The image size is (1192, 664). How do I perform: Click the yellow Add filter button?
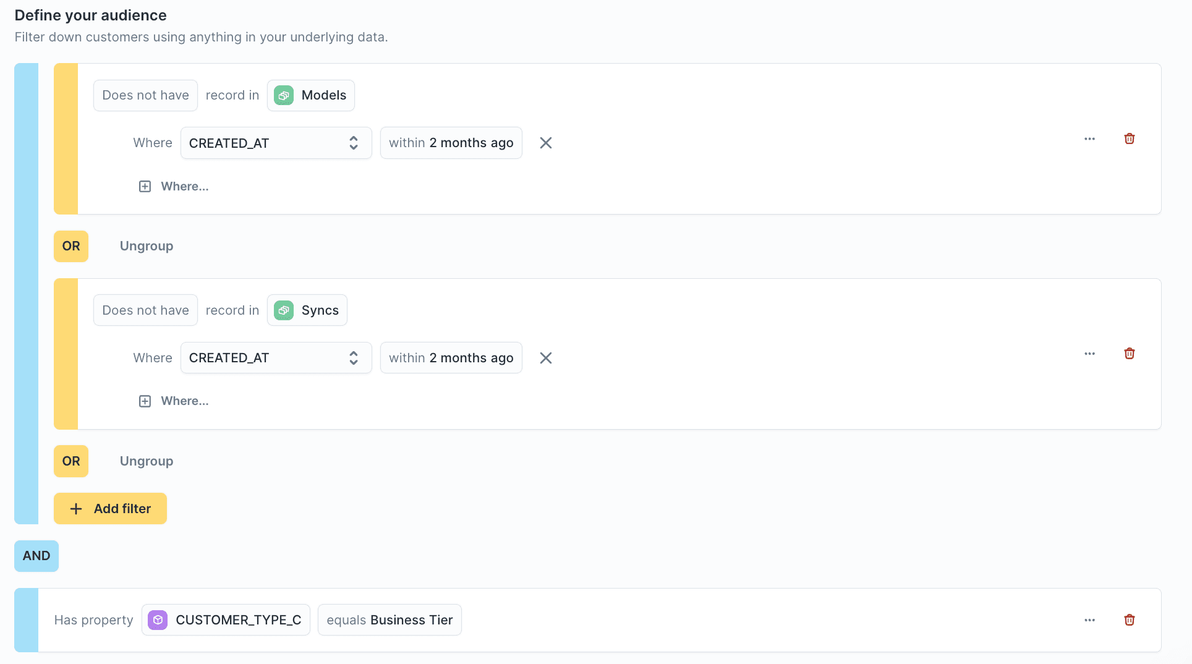[110, 509]
